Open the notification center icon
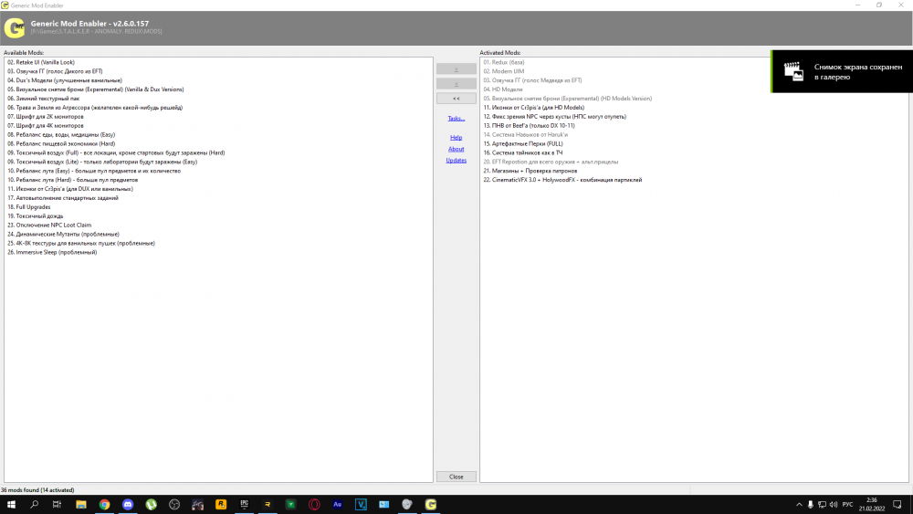913x514 pixels. point(897,504)
